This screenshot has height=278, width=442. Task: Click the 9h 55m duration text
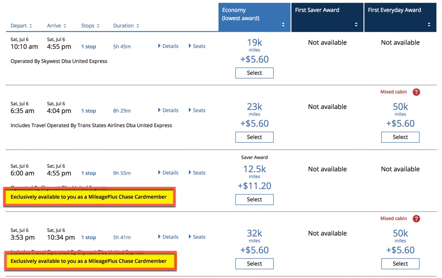(122, 173)
